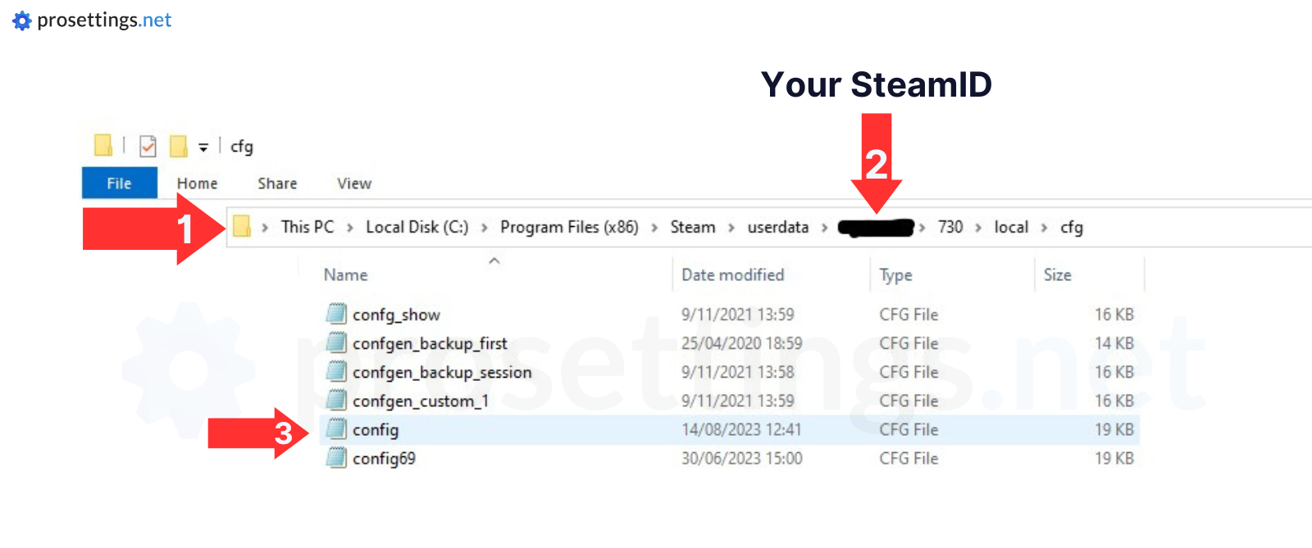1312x548 pixels.
Task: Click the confgen_custom_1 file icon
Action: (336, 401)
